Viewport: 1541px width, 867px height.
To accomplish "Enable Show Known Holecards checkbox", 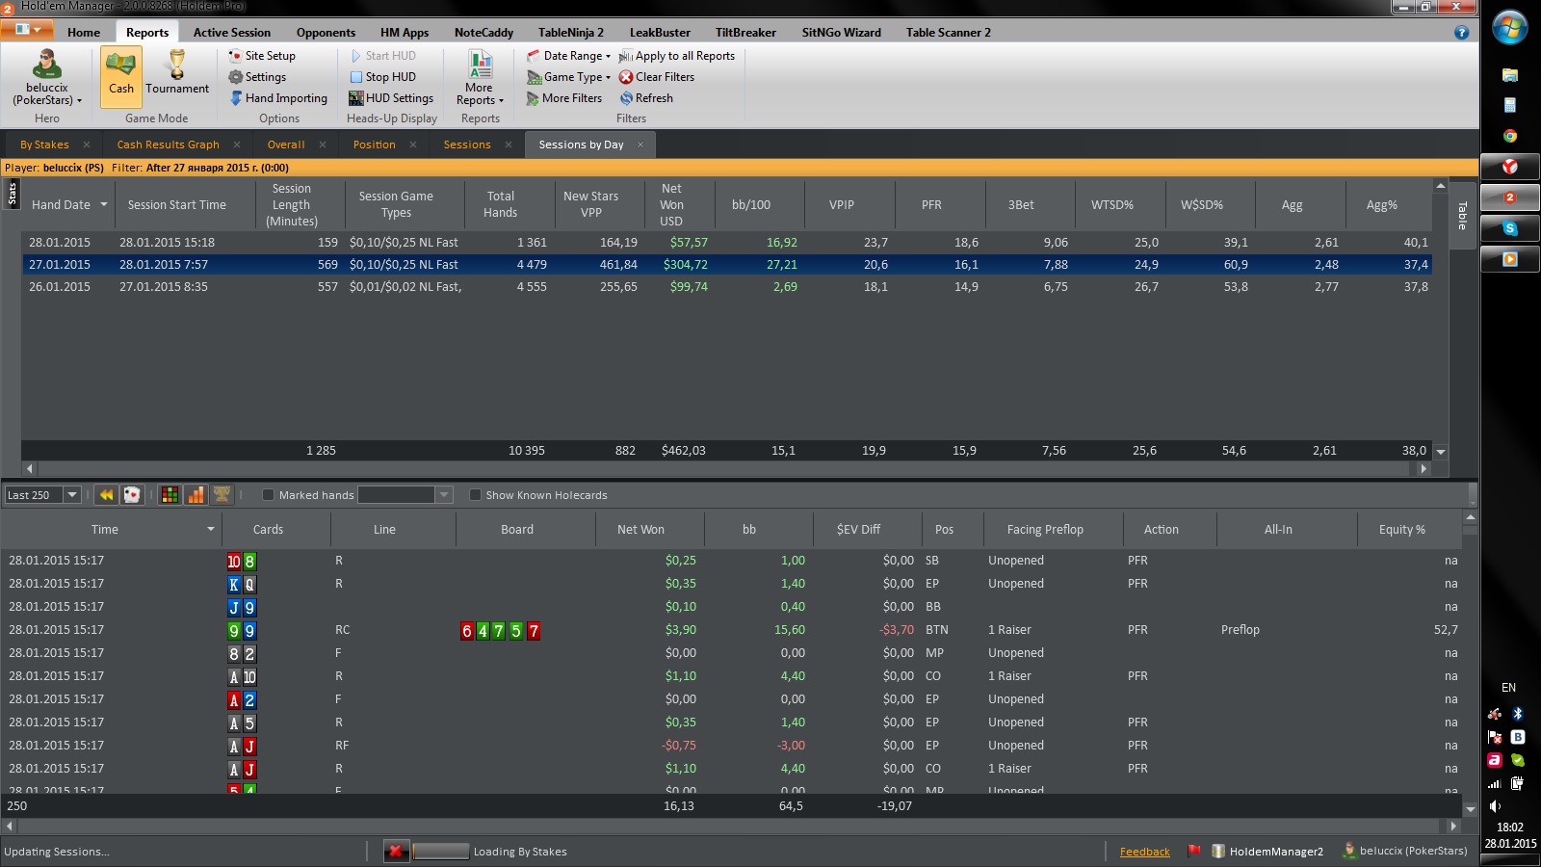I will coord(475,495).
